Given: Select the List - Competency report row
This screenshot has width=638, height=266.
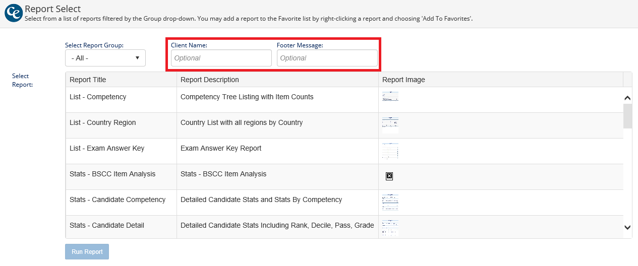Looking at the screenshot, I should [x=98, y=97].
